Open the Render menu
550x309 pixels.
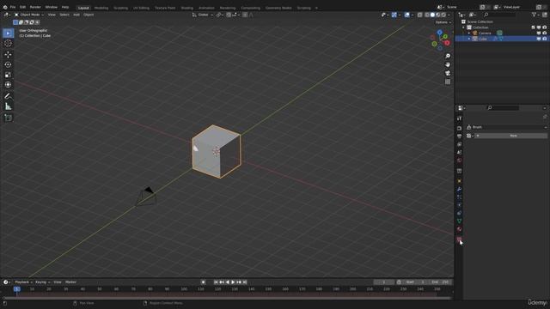click(35, 7)
